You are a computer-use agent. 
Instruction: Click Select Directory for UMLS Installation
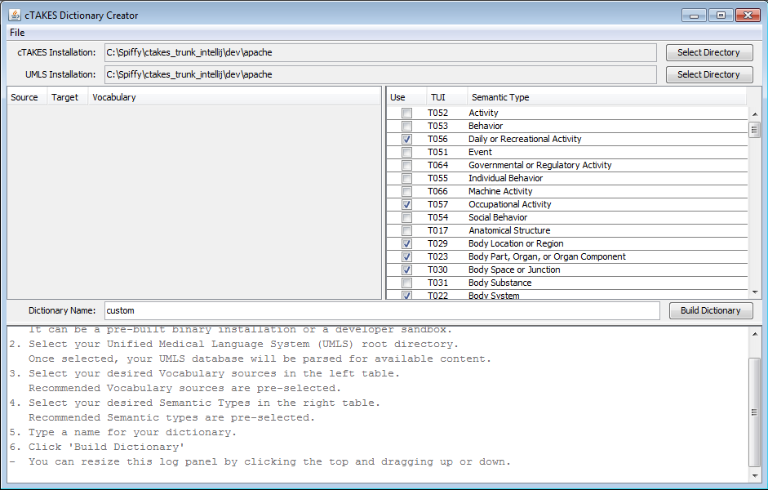coord(708,74)
